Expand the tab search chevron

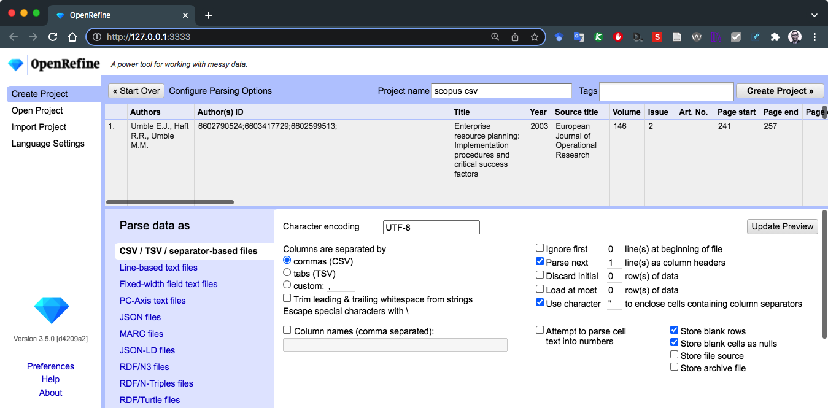point(814,15)
